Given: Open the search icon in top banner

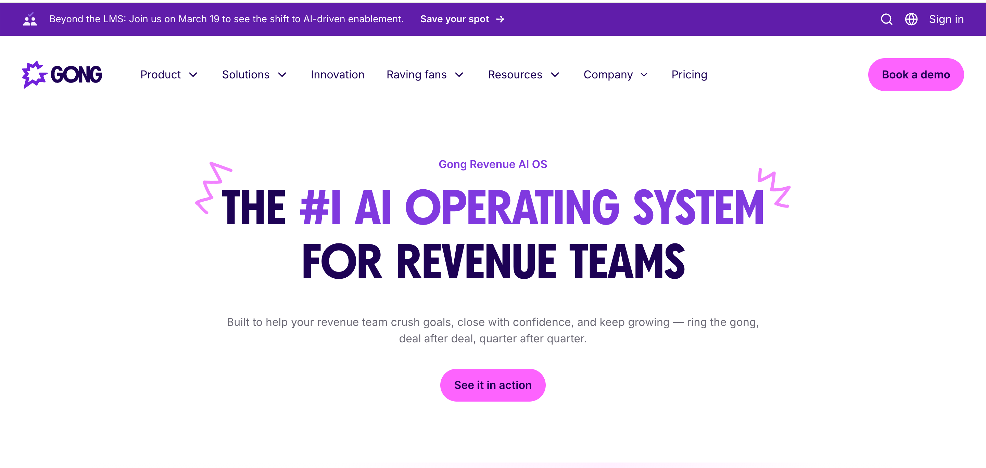Looking at the screenshot, I should tap(886, 19).
